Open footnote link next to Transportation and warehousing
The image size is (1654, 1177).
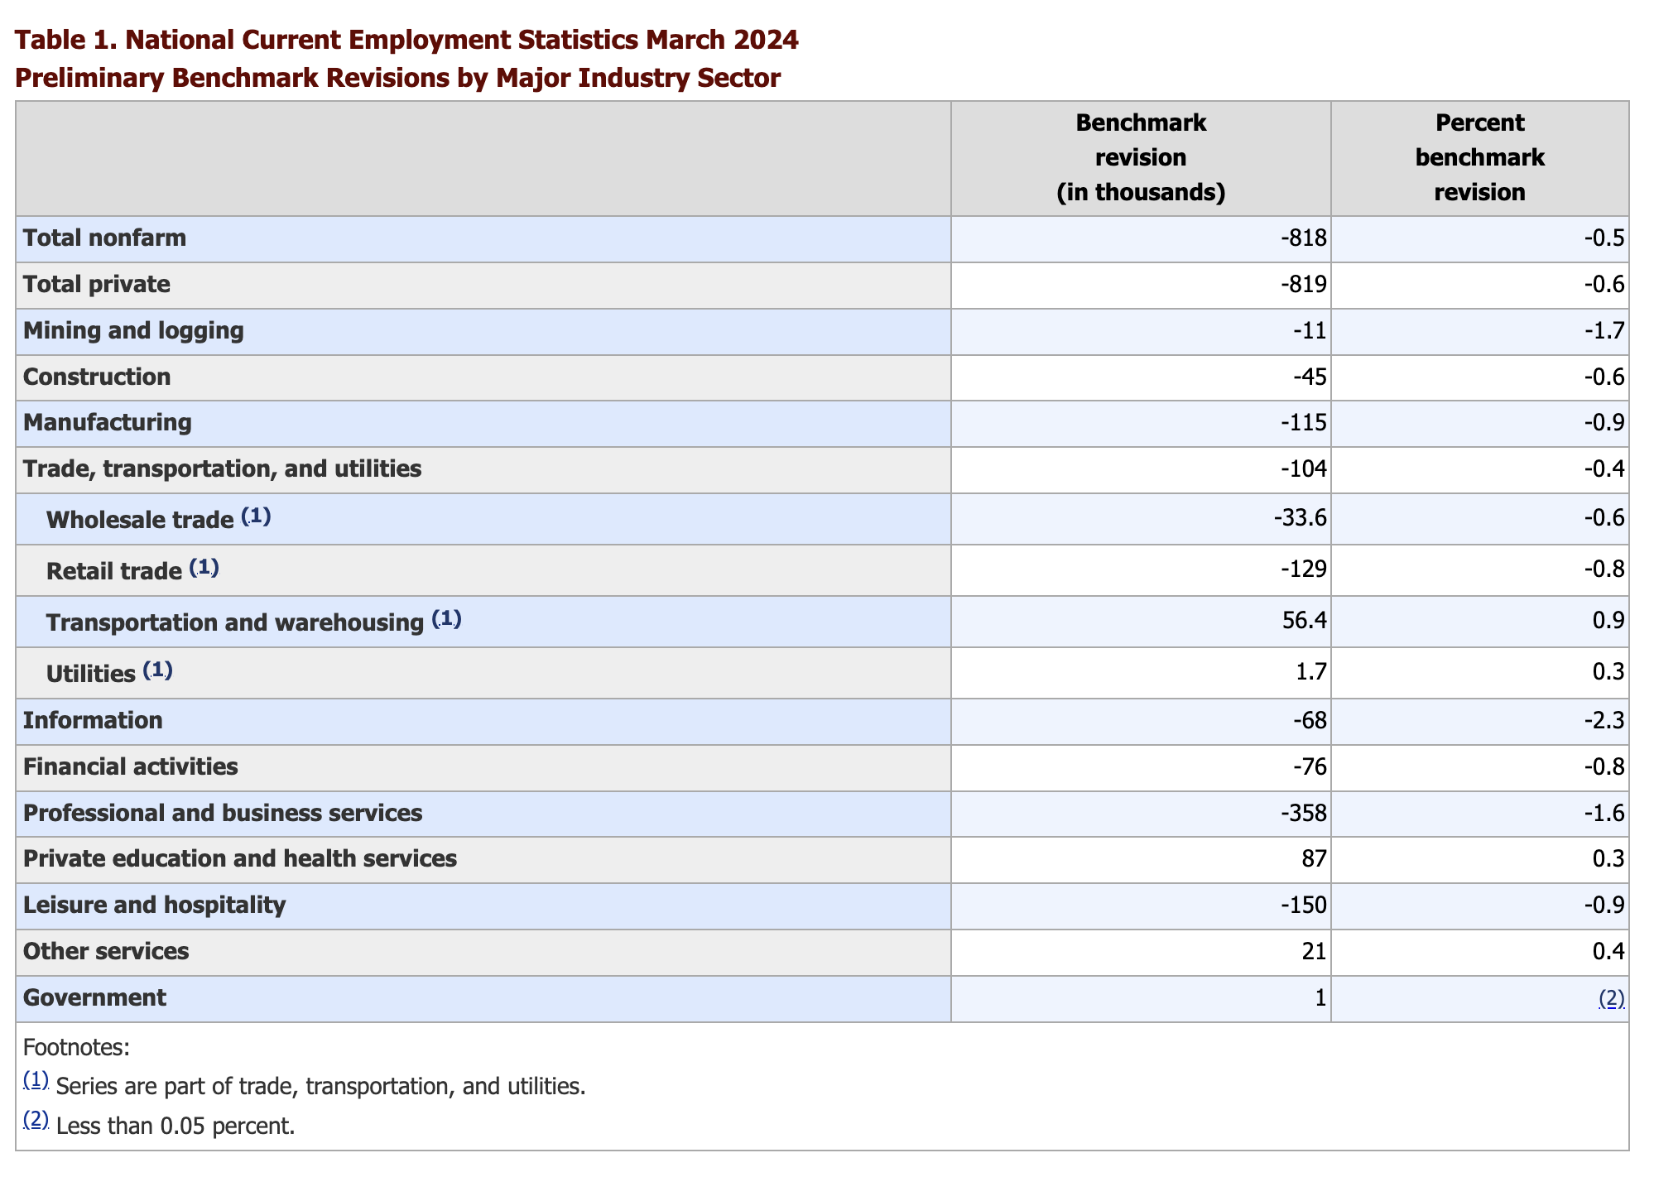(x=446, y=619)
